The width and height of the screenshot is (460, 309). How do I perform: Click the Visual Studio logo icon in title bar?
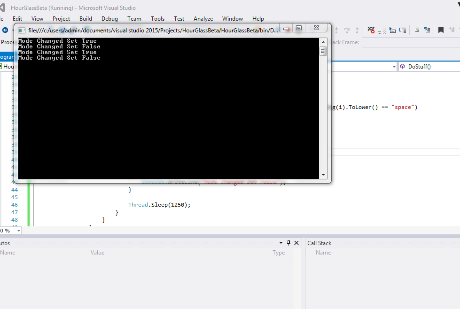[3, 8]
